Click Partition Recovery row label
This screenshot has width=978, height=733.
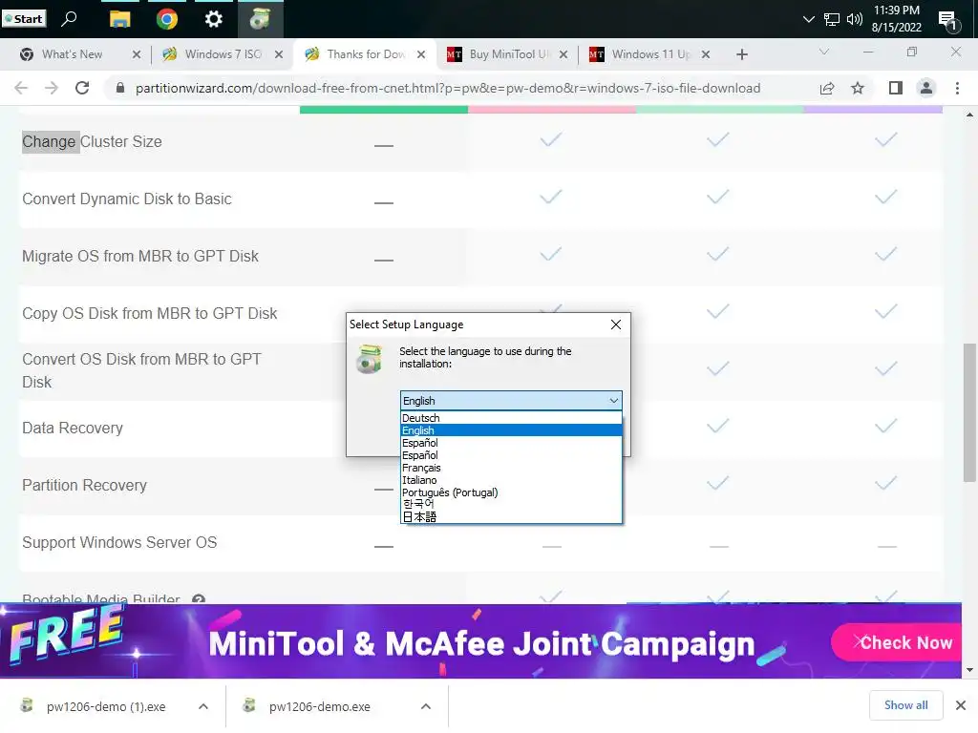[x=84, y=486]
